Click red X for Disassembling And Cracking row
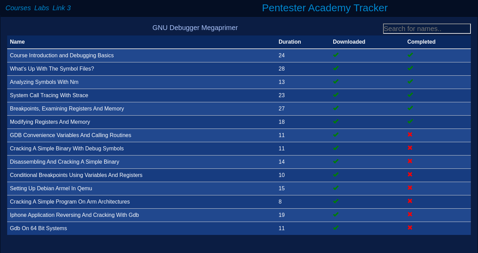The image size is (478, 253). pyautogui.click(x=410, y=161)
